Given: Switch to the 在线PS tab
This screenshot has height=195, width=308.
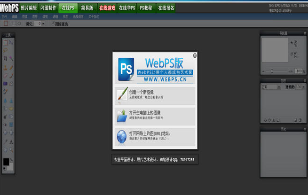Looking at the screenshot, I should click(x=68, y=8).
